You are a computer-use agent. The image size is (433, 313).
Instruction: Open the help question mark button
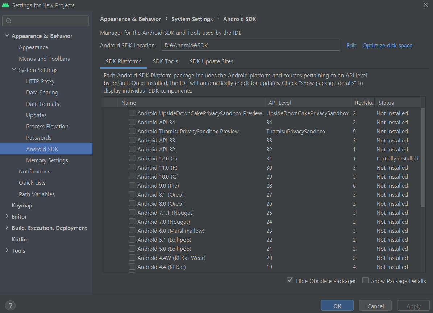[x=10, y=305]
